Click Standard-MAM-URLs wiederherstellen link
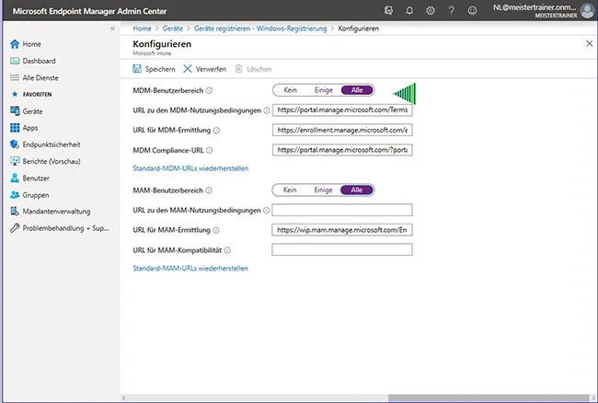This screenshot has height=403, width=598. click(190, 269)
